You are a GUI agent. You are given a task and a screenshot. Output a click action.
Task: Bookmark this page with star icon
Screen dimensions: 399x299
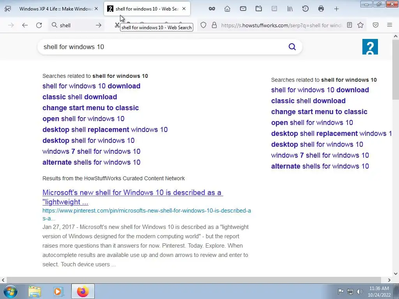[x=360, y=25]
